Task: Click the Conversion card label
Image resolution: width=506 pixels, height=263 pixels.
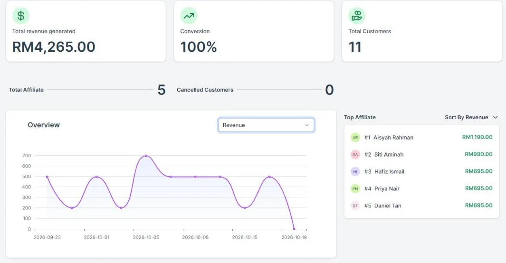Action: click(x=195, y=31)
